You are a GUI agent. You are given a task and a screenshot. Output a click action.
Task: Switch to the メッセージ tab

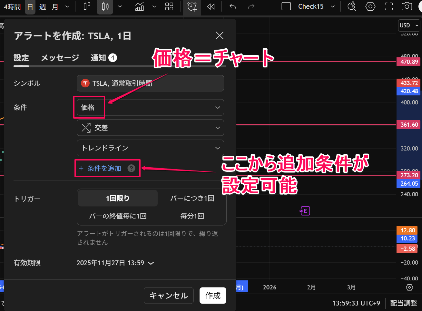click(x=60, y=58)
